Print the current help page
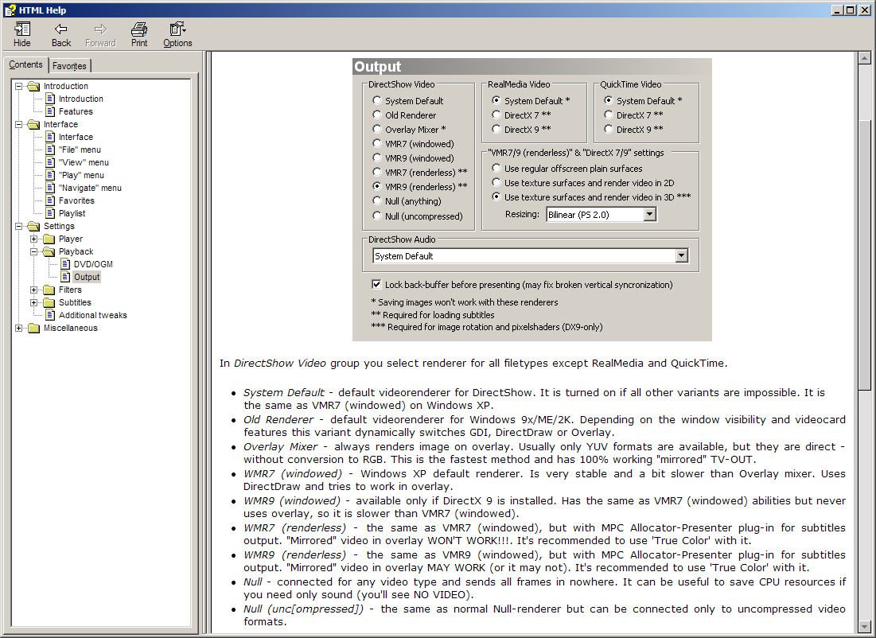876x638 pixels. 139,30
